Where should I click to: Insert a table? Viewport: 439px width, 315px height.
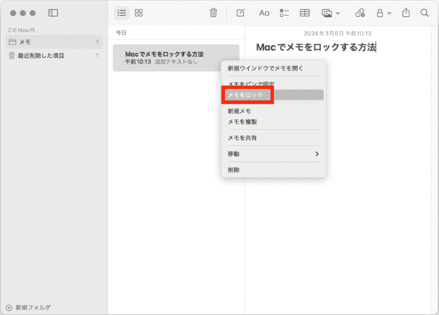305,13
